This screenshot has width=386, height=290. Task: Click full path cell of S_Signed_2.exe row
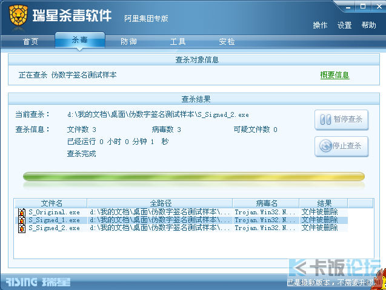(x=160, y=228)
